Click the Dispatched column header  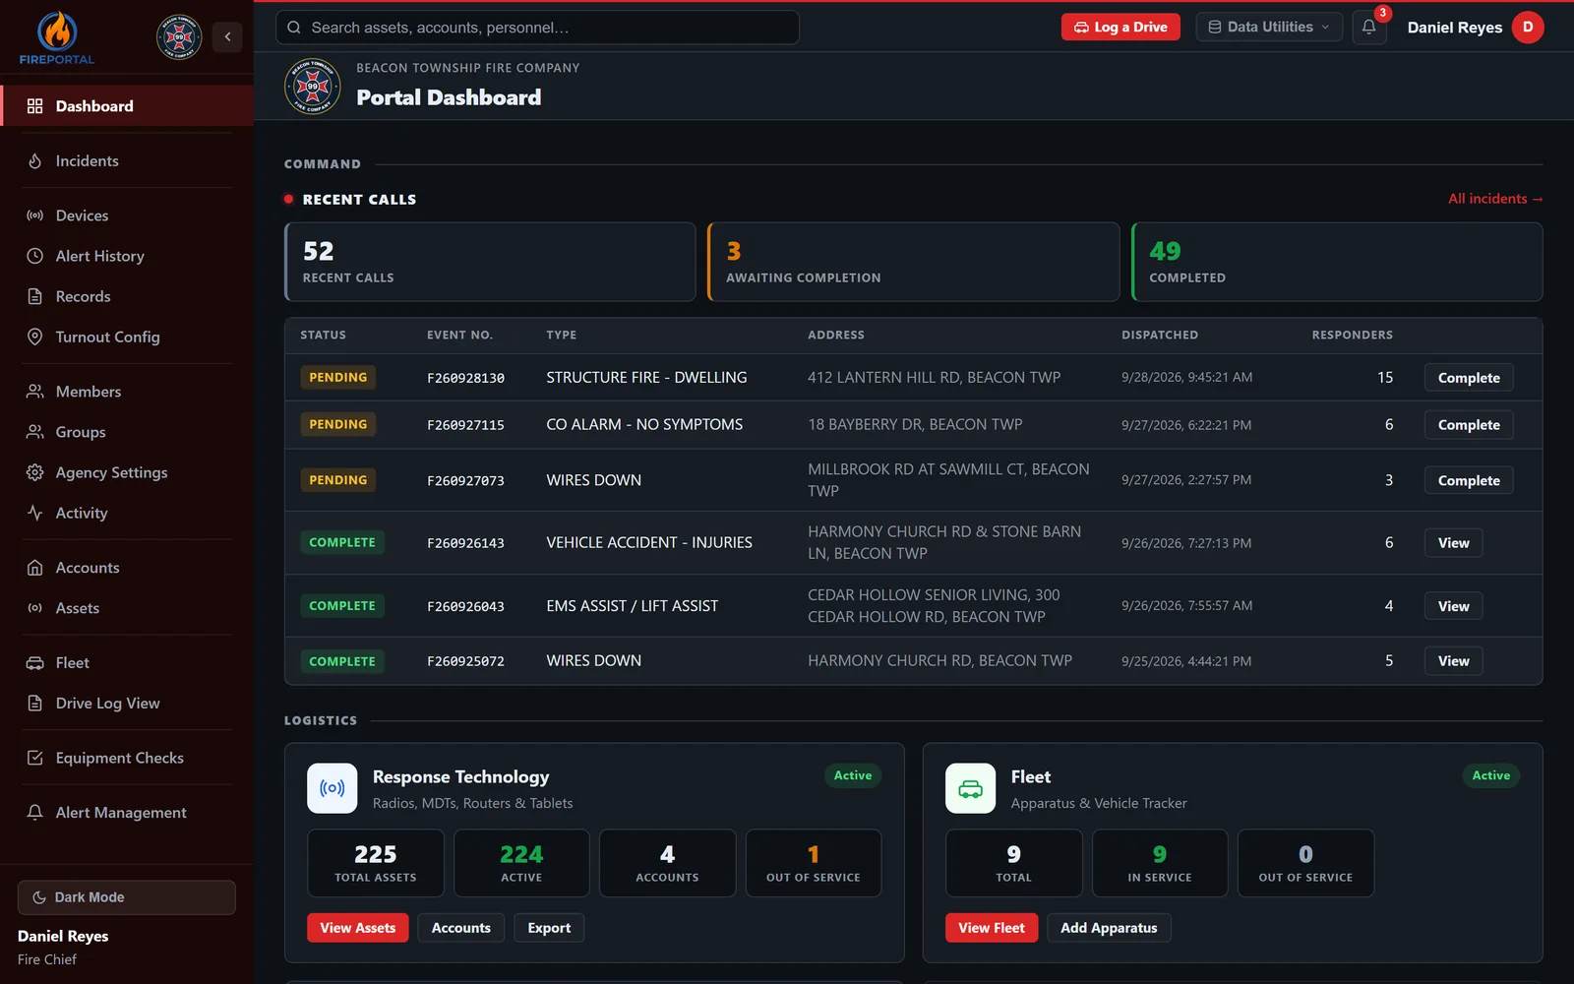tap(1160, 336)
